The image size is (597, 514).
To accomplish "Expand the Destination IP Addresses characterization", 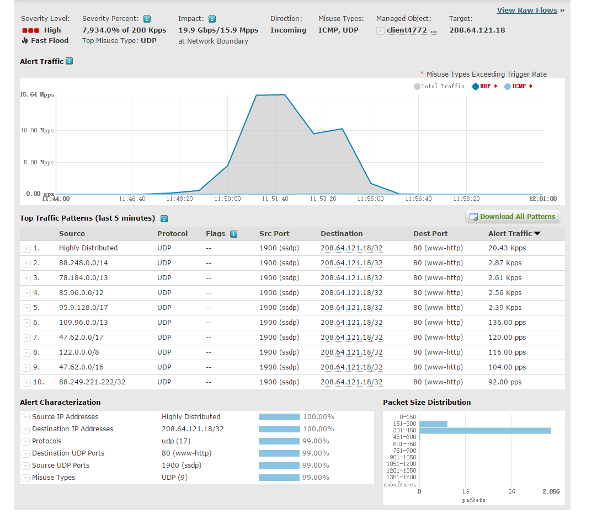I will 25,430.
